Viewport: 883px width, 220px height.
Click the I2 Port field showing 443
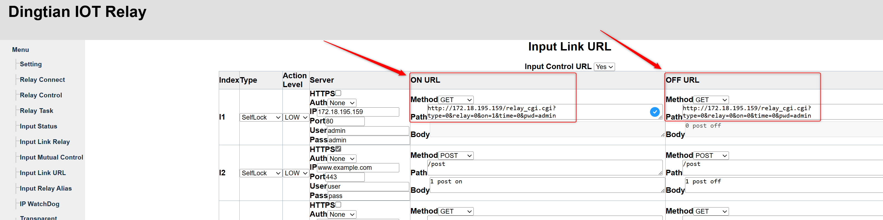tap(345, 177)
